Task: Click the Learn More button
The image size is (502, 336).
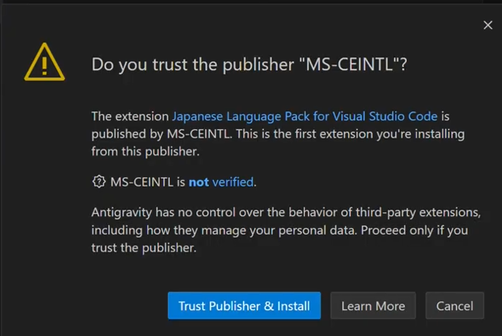Action: [373, 306]
